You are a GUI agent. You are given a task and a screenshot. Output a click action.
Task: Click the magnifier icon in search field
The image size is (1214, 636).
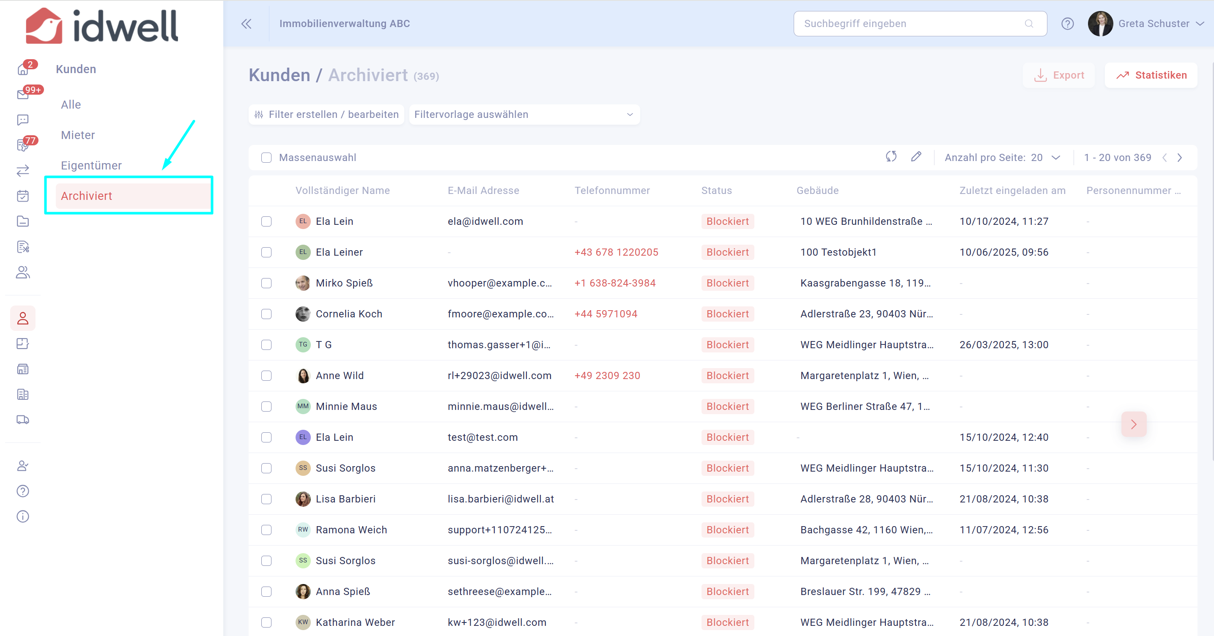1029,24
